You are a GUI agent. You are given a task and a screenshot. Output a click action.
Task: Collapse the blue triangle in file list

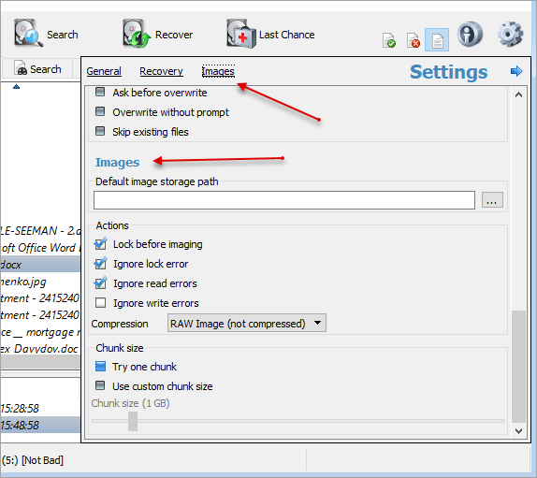point(16,87)
